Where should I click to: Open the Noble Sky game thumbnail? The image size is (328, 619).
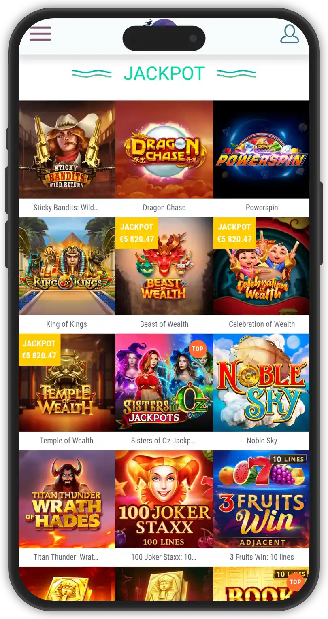[x=261, y=383]
